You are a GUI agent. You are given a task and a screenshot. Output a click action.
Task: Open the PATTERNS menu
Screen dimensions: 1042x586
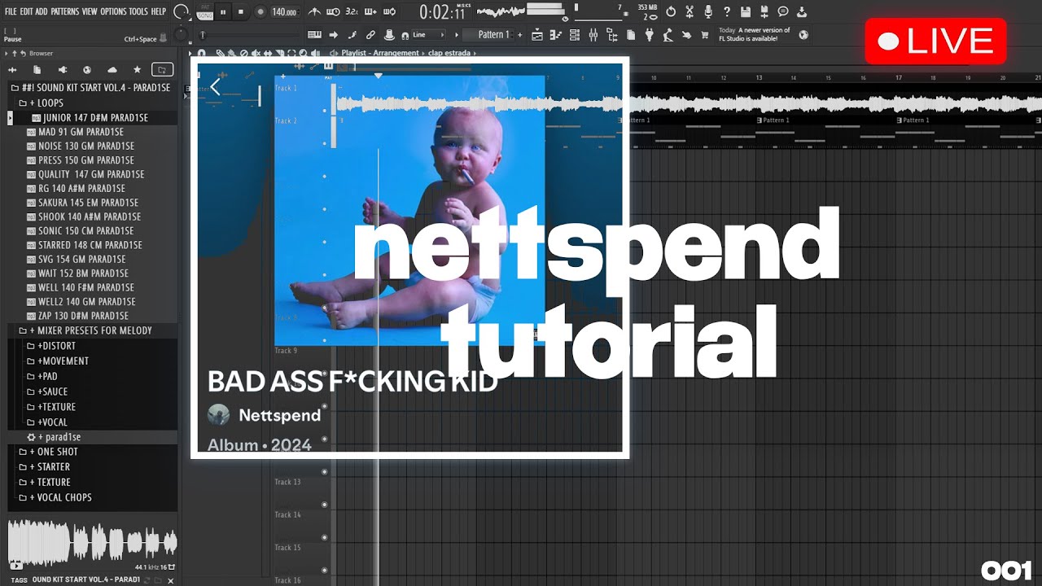tap(65, 11)
